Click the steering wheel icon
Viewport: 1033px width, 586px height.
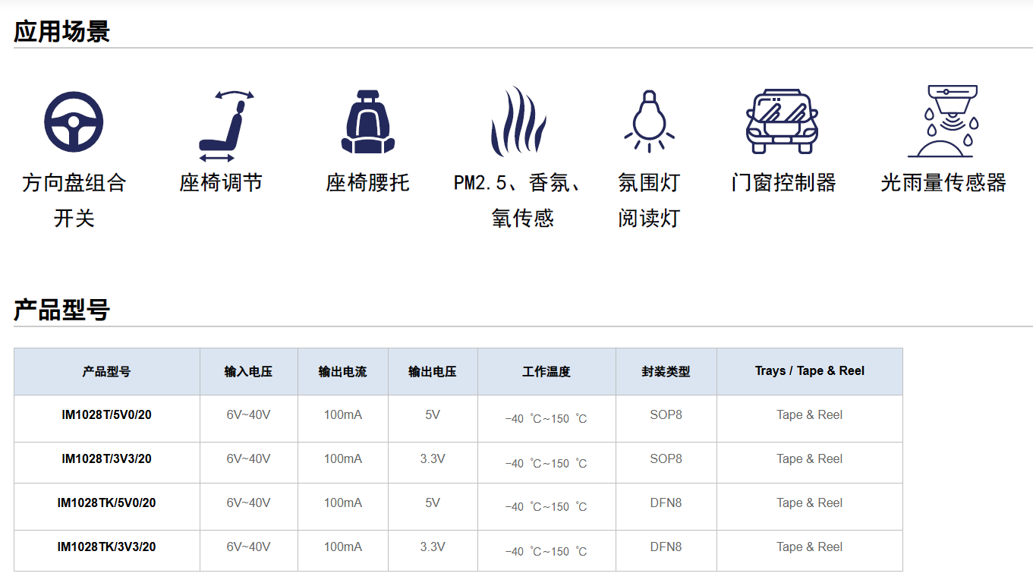tap(74, 121)
